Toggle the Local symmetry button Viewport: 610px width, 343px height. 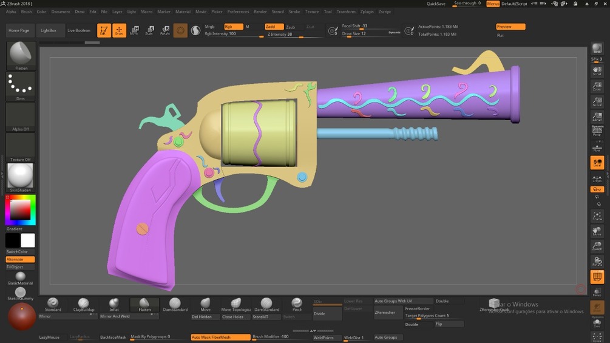pos(597,163)
